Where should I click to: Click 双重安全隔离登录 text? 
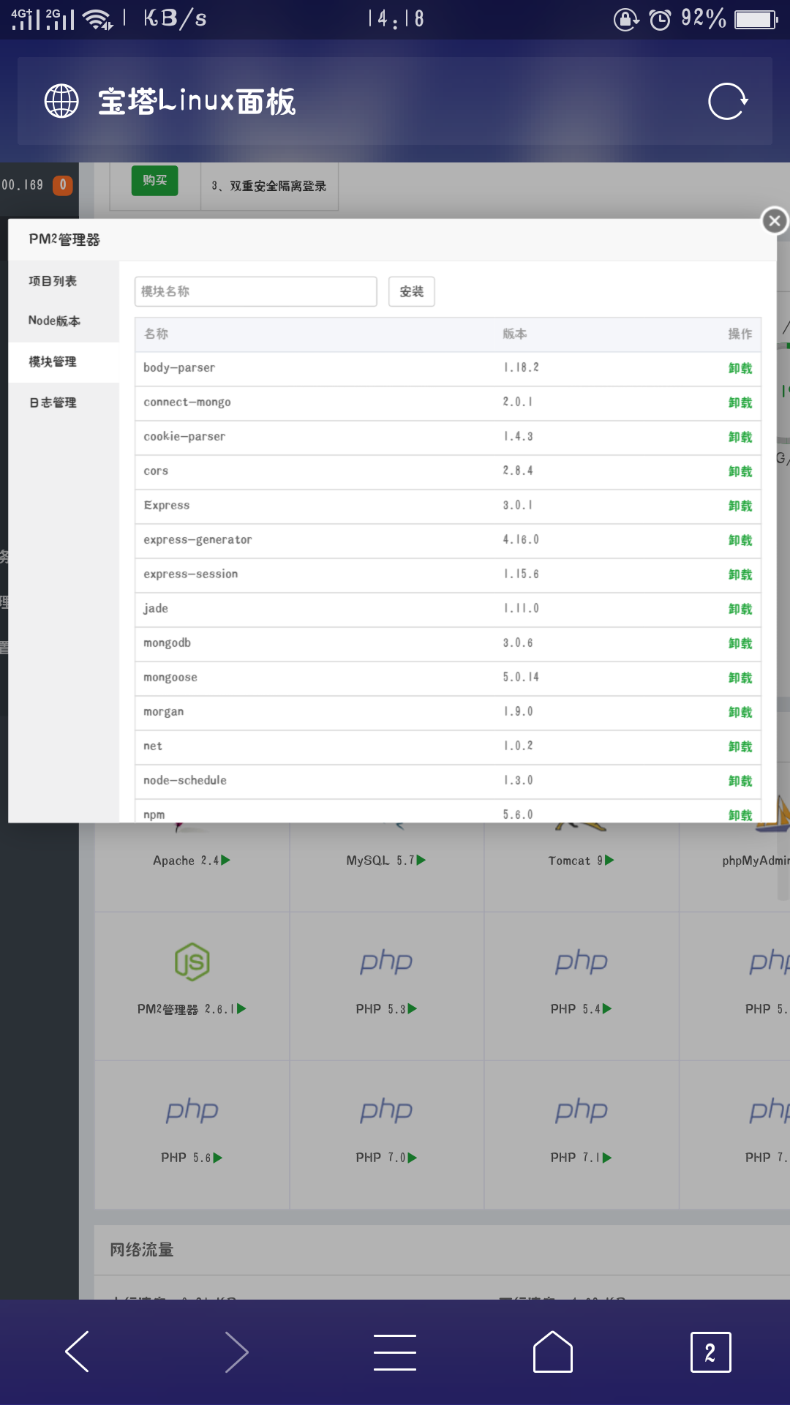pos(278,186)
